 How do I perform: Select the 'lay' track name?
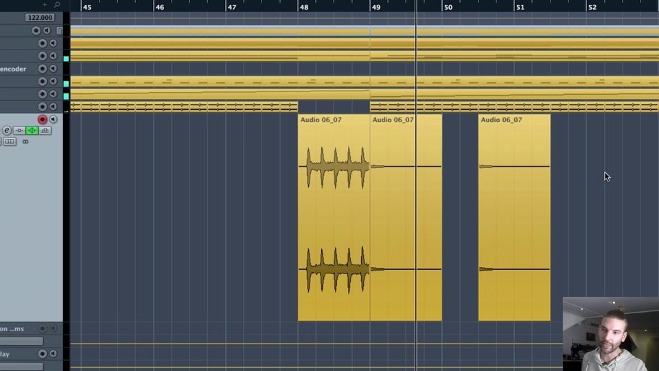coord(5,355)
